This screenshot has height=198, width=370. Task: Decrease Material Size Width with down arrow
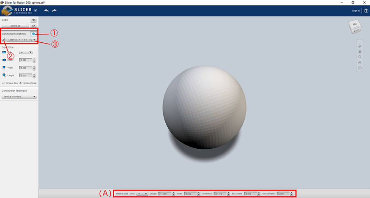pyautogui.click(x=199, y=195)
